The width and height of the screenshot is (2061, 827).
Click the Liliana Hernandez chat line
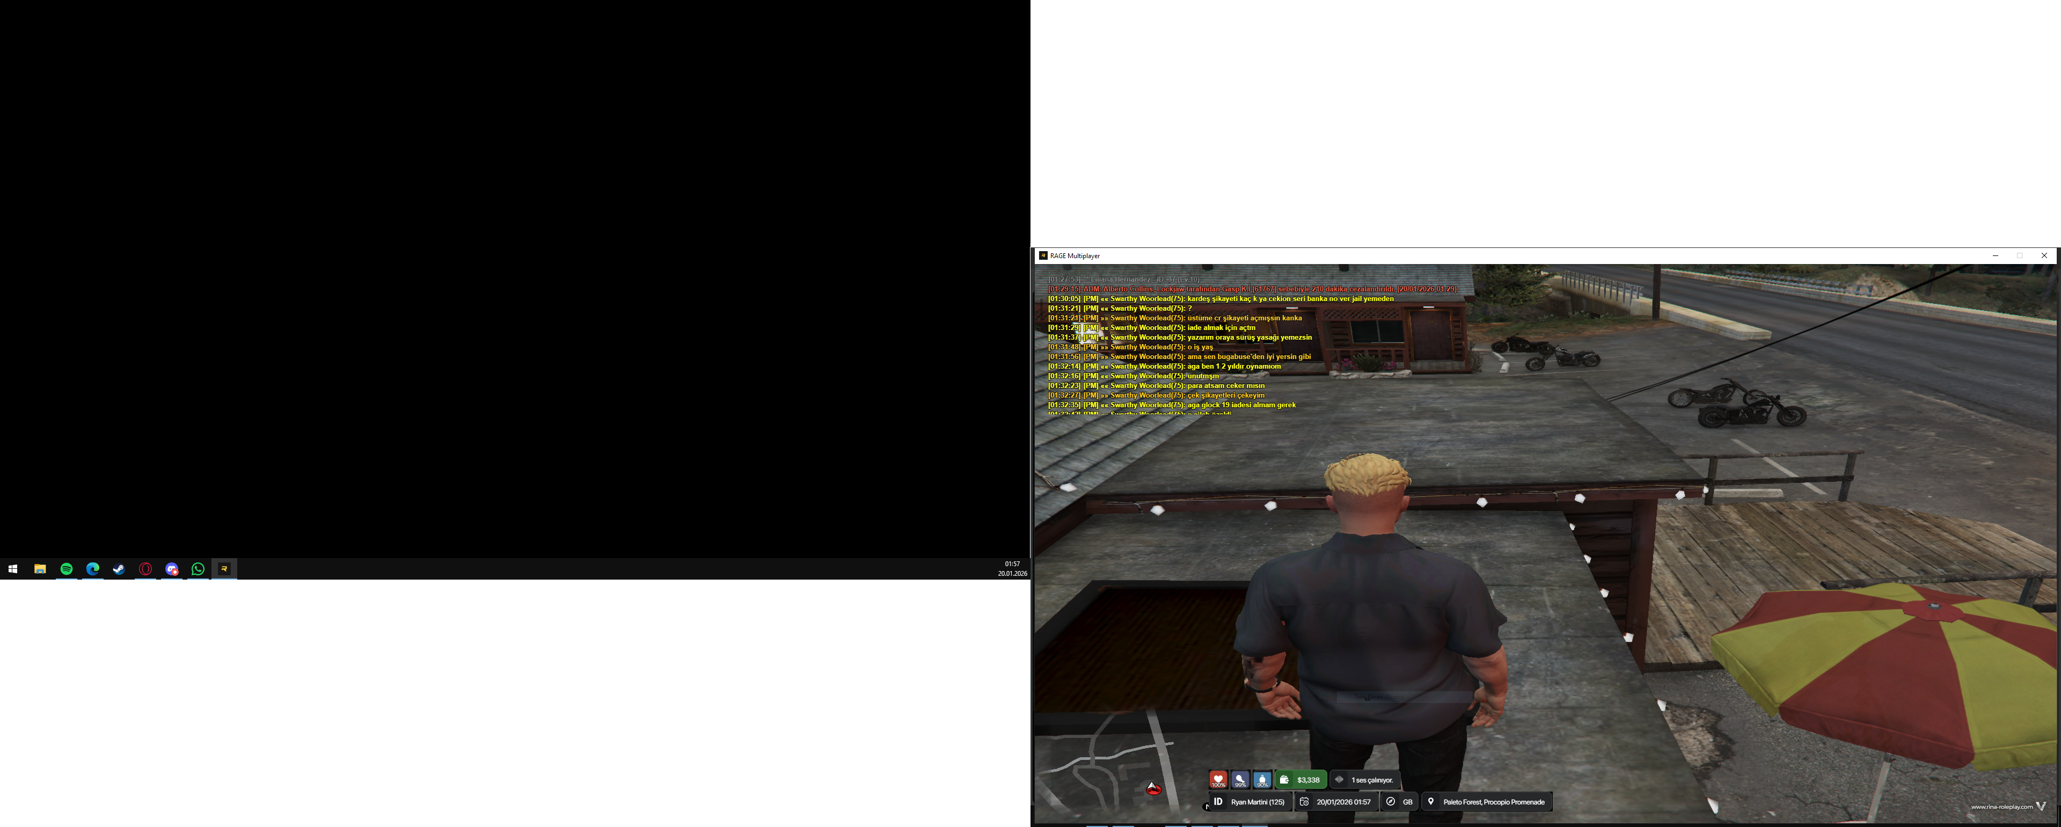pyautogui.click(x=1124, y=279)
